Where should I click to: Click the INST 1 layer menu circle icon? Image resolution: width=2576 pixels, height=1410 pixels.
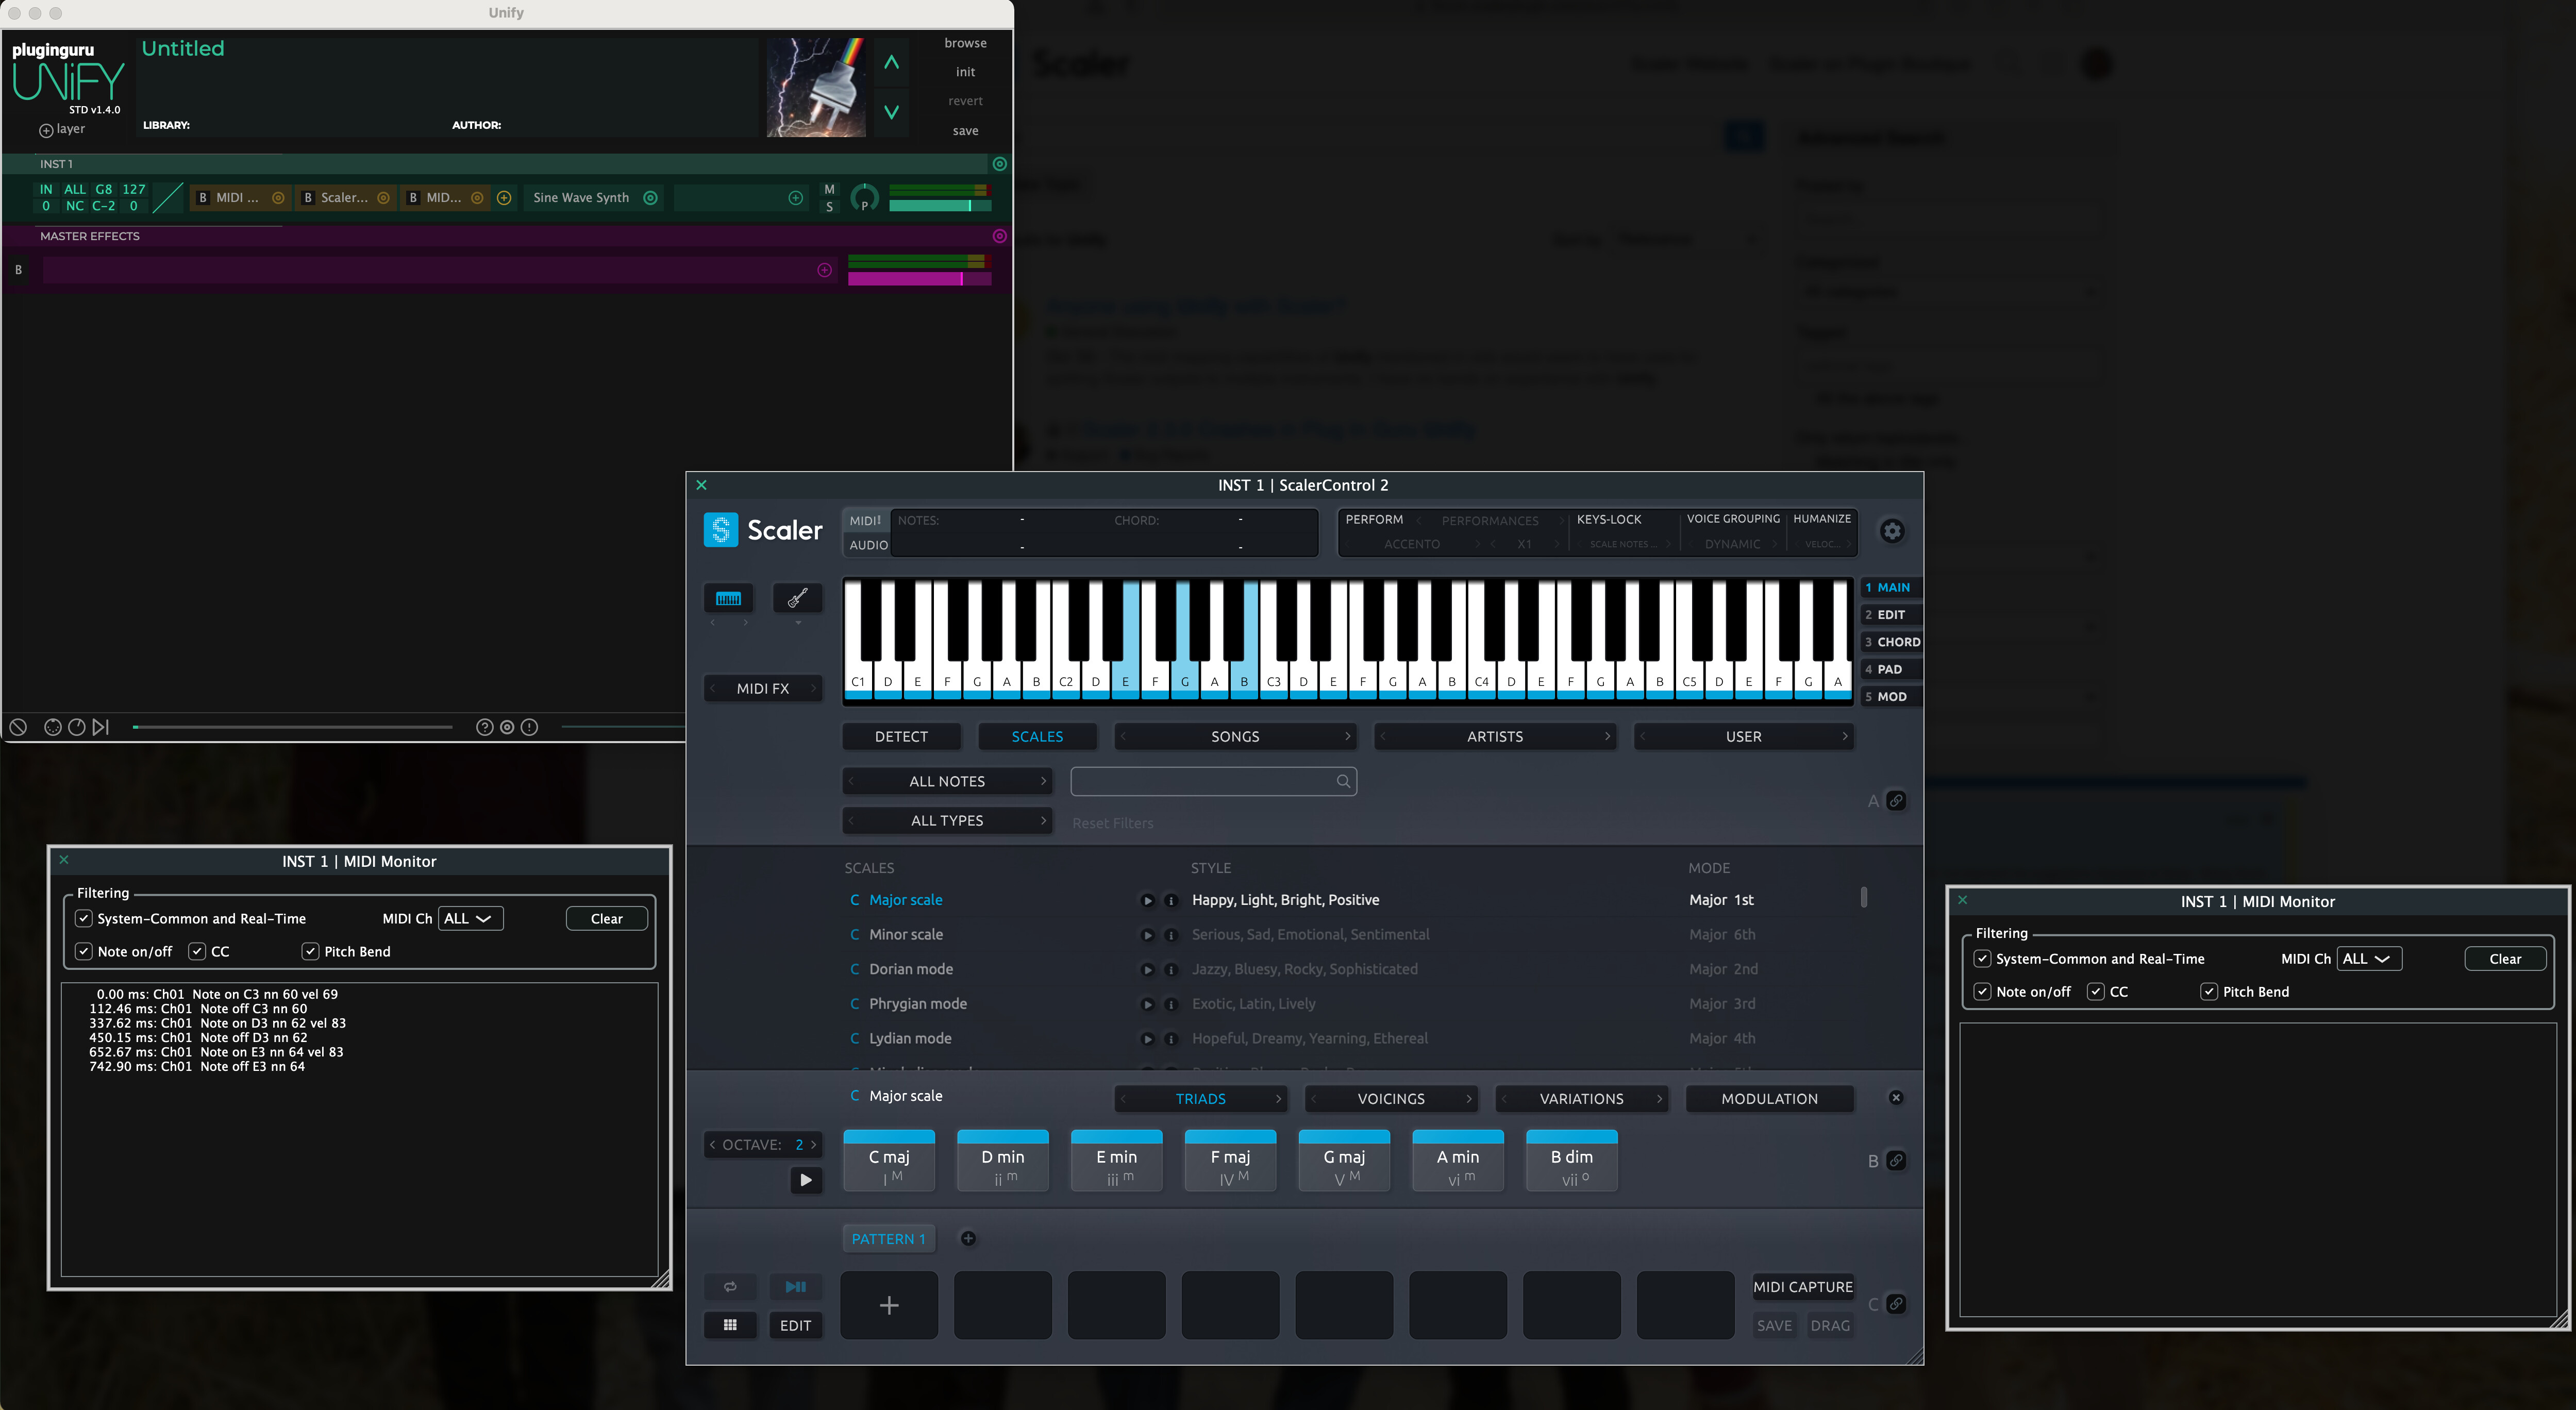click(x=999, y=164)
